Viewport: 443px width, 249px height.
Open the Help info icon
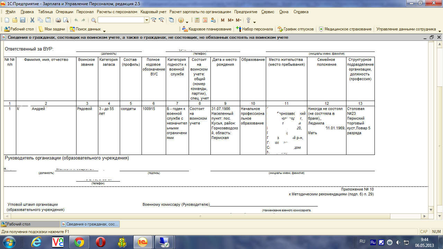click(181, 20)
